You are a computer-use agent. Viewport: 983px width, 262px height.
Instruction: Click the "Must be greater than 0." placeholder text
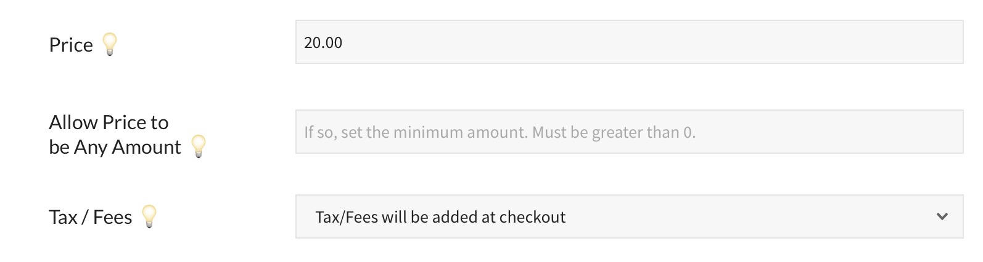pos(614,132)
